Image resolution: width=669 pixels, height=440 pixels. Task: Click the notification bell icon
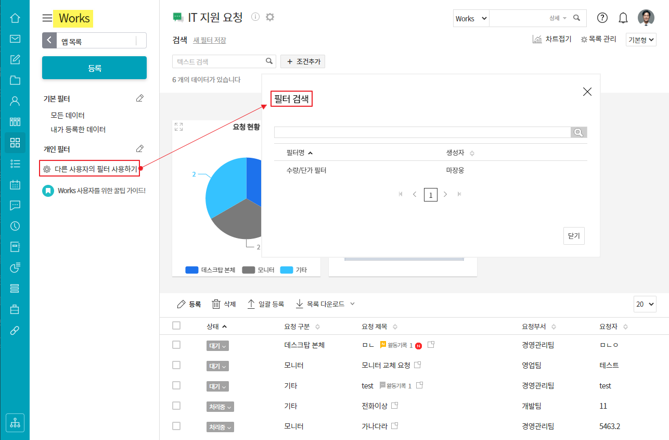(x=623, y=18)
